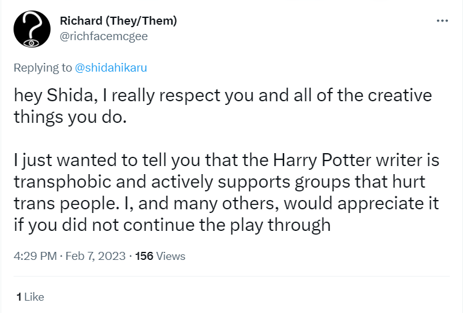
Task: View who gave the 1 Like
Action: 30,297
